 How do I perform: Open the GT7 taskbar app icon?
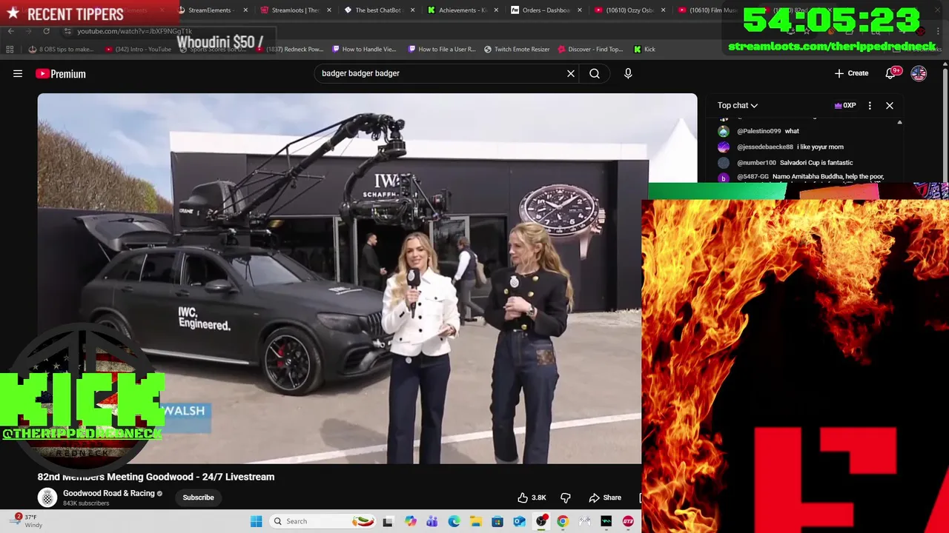pyautogui.click(x=628, y=521)
